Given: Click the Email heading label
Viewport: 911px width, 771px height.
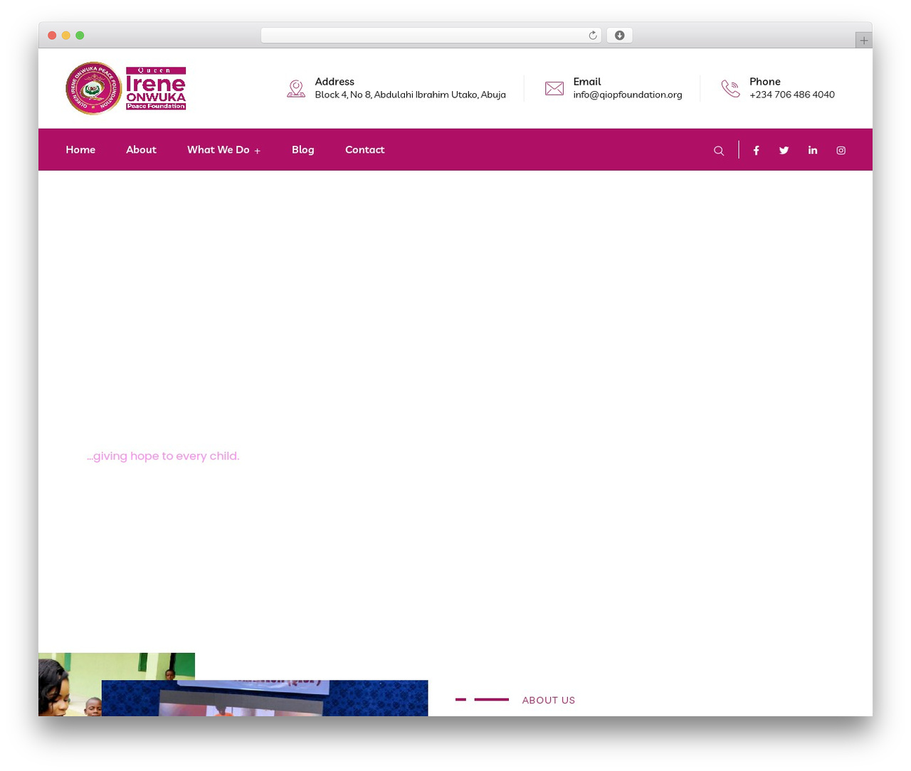Looking at the screenshot, I should pyautogui.click(x=587, y=82).
